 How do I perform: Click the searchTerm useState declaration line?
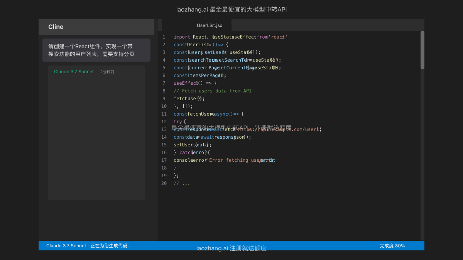(228, 60)
